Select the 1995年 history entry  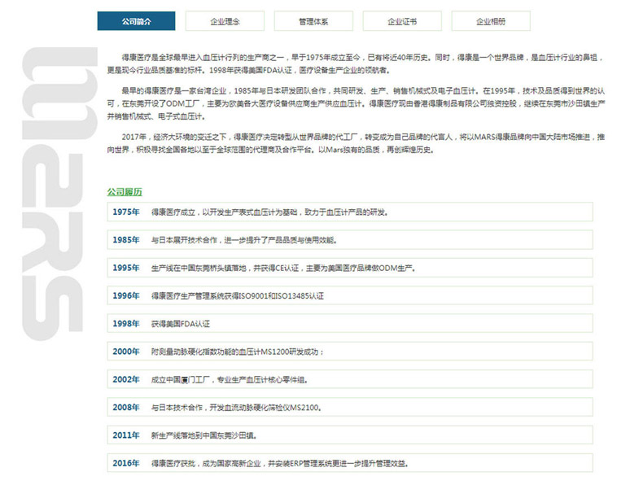[350, 268]
